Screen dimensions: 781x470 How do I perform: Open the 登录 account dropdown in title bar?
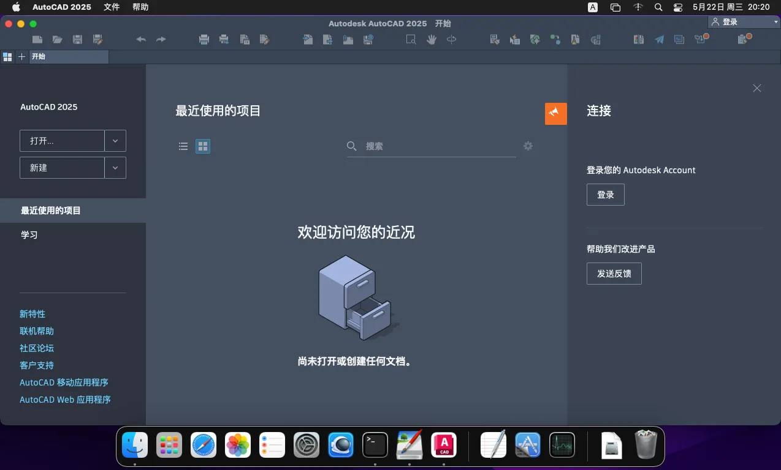744,22
